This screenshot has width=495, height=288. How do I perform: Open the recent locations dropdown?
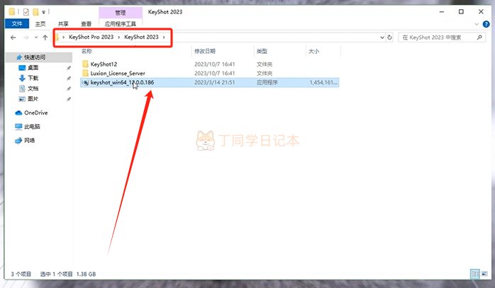36,38
